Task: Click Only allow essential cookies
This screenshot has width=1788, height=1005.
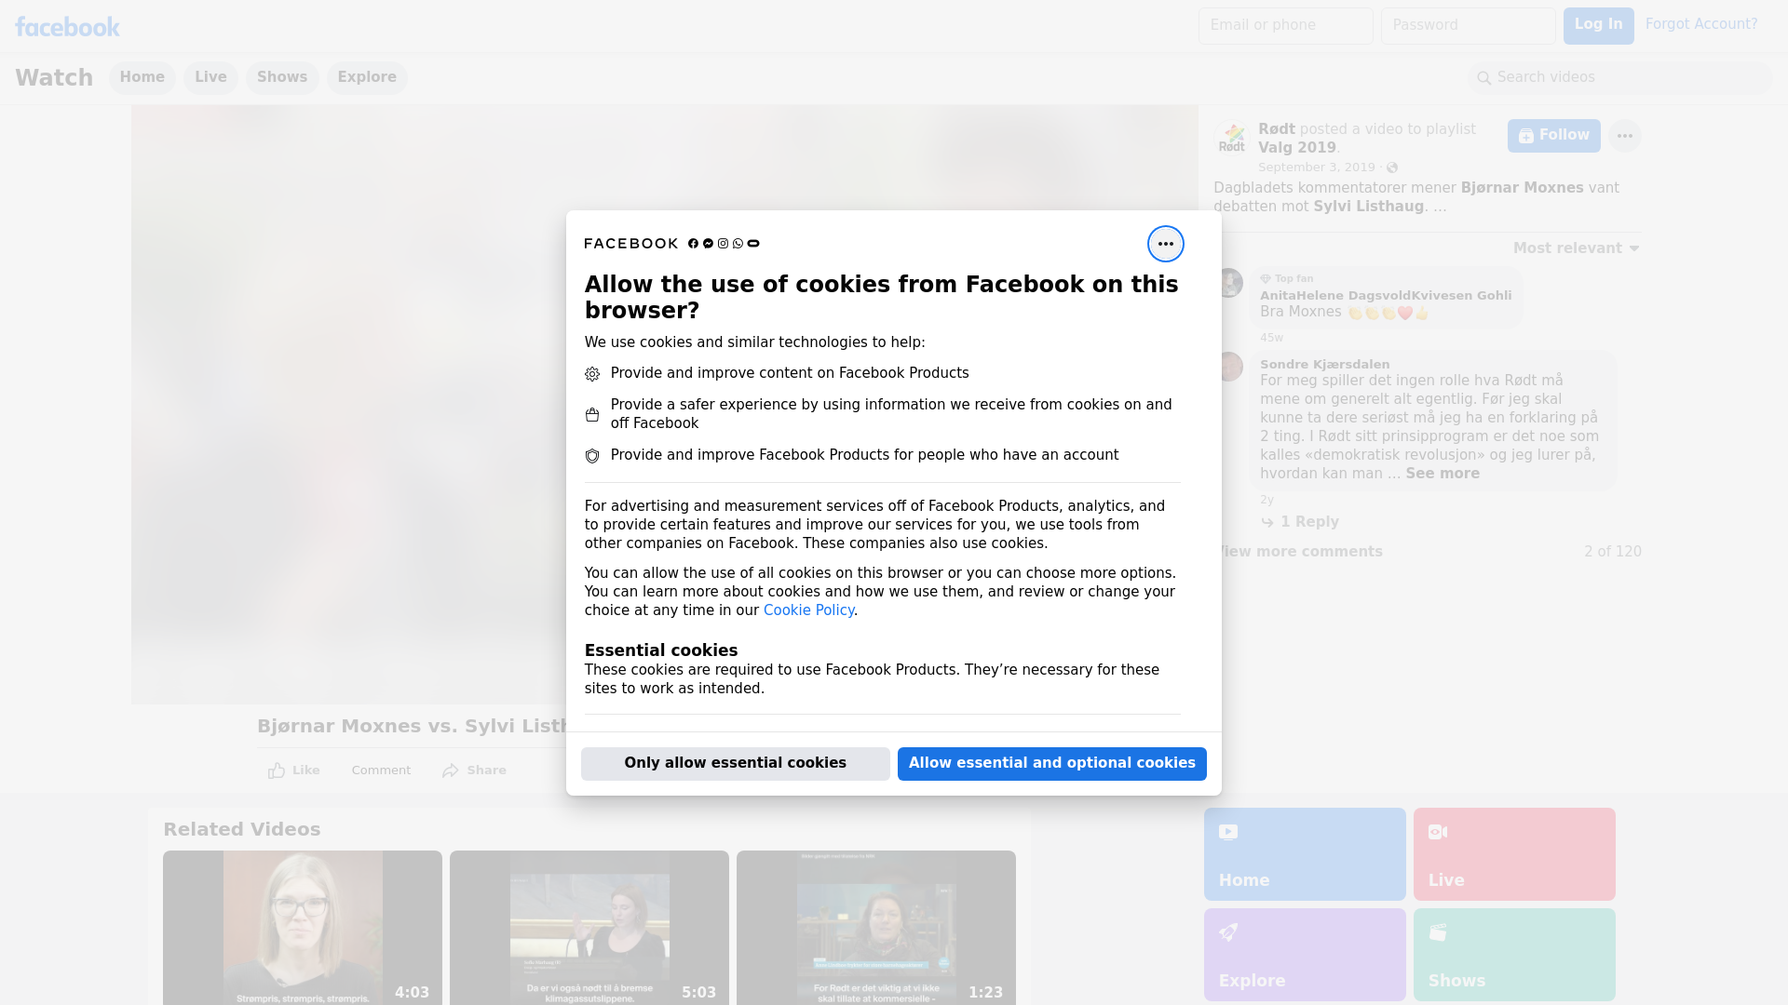Action: [735, 764]
